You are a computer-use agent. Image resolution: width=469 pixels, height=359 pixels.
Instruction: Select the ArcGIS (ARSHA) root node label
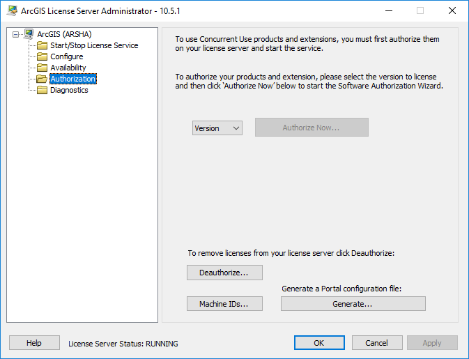(64, 34)
